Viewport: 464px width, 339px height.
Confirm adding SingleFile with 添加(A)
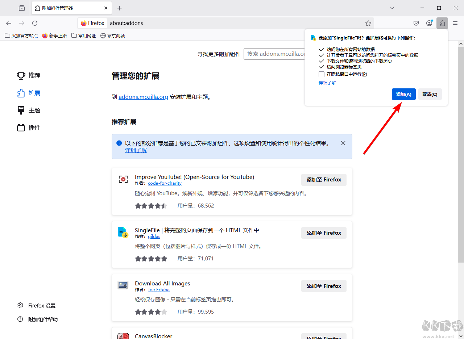point(403,94)
